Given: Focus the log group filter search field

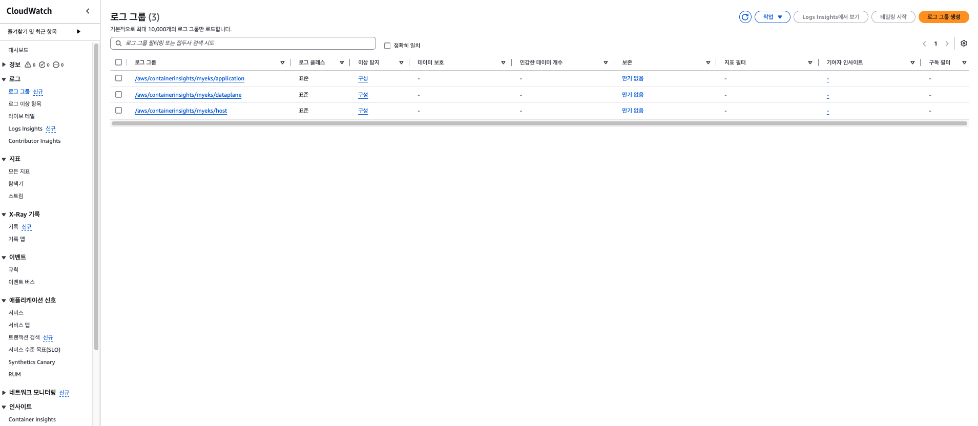Looking at the screenshot, I should coord(243,43).
